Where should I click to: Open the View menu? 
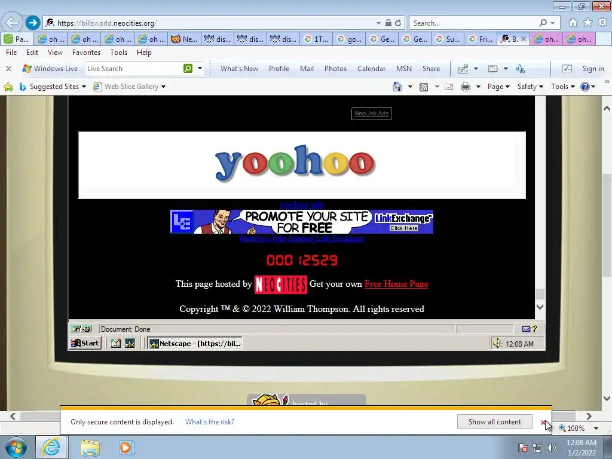pos(55,53)
